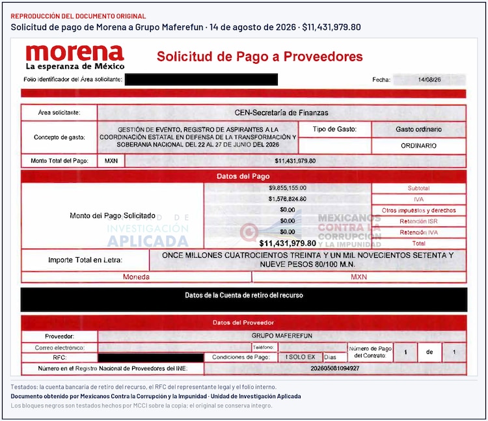Viewport: 488px width, 421px height.
Task: Click the empty Correo electrónico field
Action: (174, 347)
